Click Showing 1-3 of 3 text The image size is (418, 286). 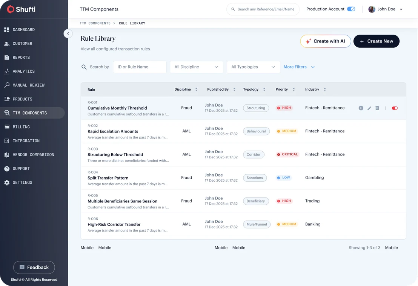364,248
